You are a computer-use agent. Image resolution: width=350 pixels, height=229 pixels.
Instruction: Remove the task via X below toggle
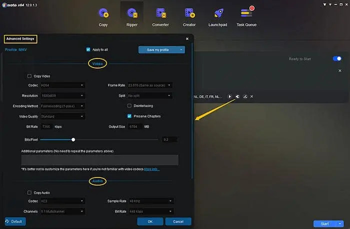(339, 70)
